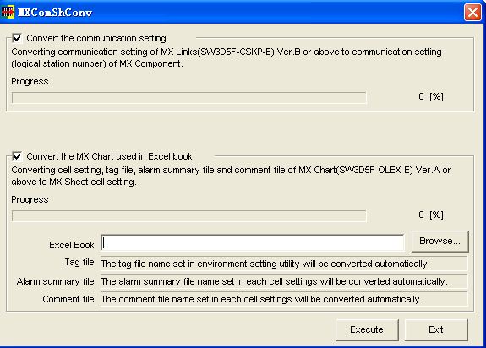This screenshot has width=486, height=348.
Task: Click the MXComShConv title bar text
Action: pyautogui.click(x=55, y=13)
